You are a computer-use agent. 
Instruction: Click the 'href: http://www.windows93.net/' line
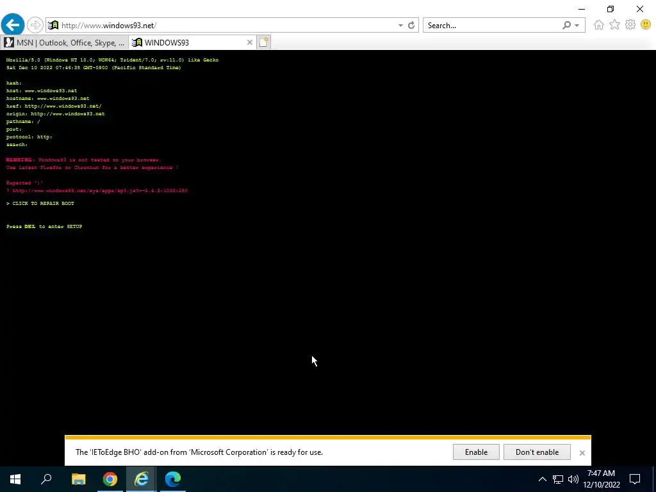pos(54,106)
